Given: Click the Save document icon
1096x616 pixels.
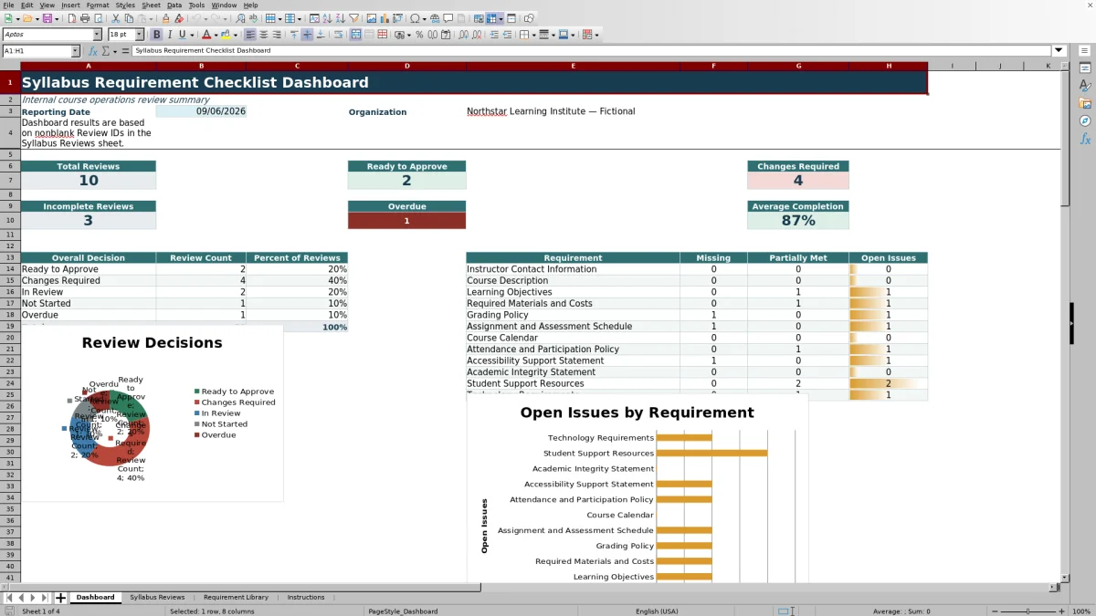Looking at the screenshot, I should click(46, 18).
